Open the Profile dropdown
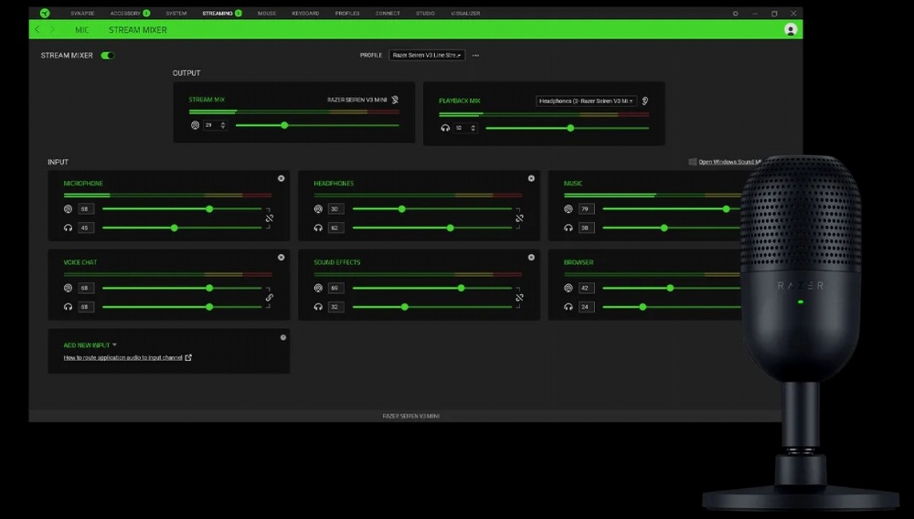914x519 pixels. [x=427, y=55]
